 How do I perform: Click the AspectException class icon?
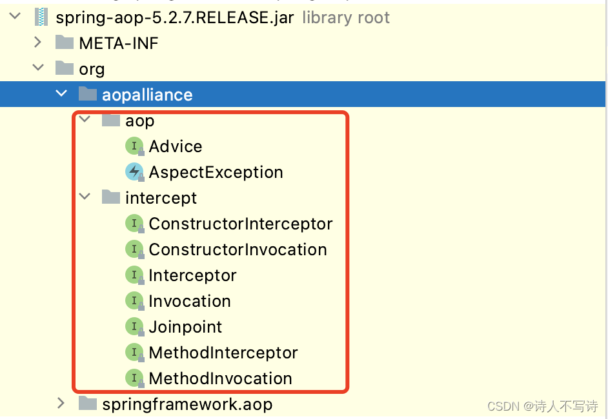pyautogui.click(x=134, y=172)
